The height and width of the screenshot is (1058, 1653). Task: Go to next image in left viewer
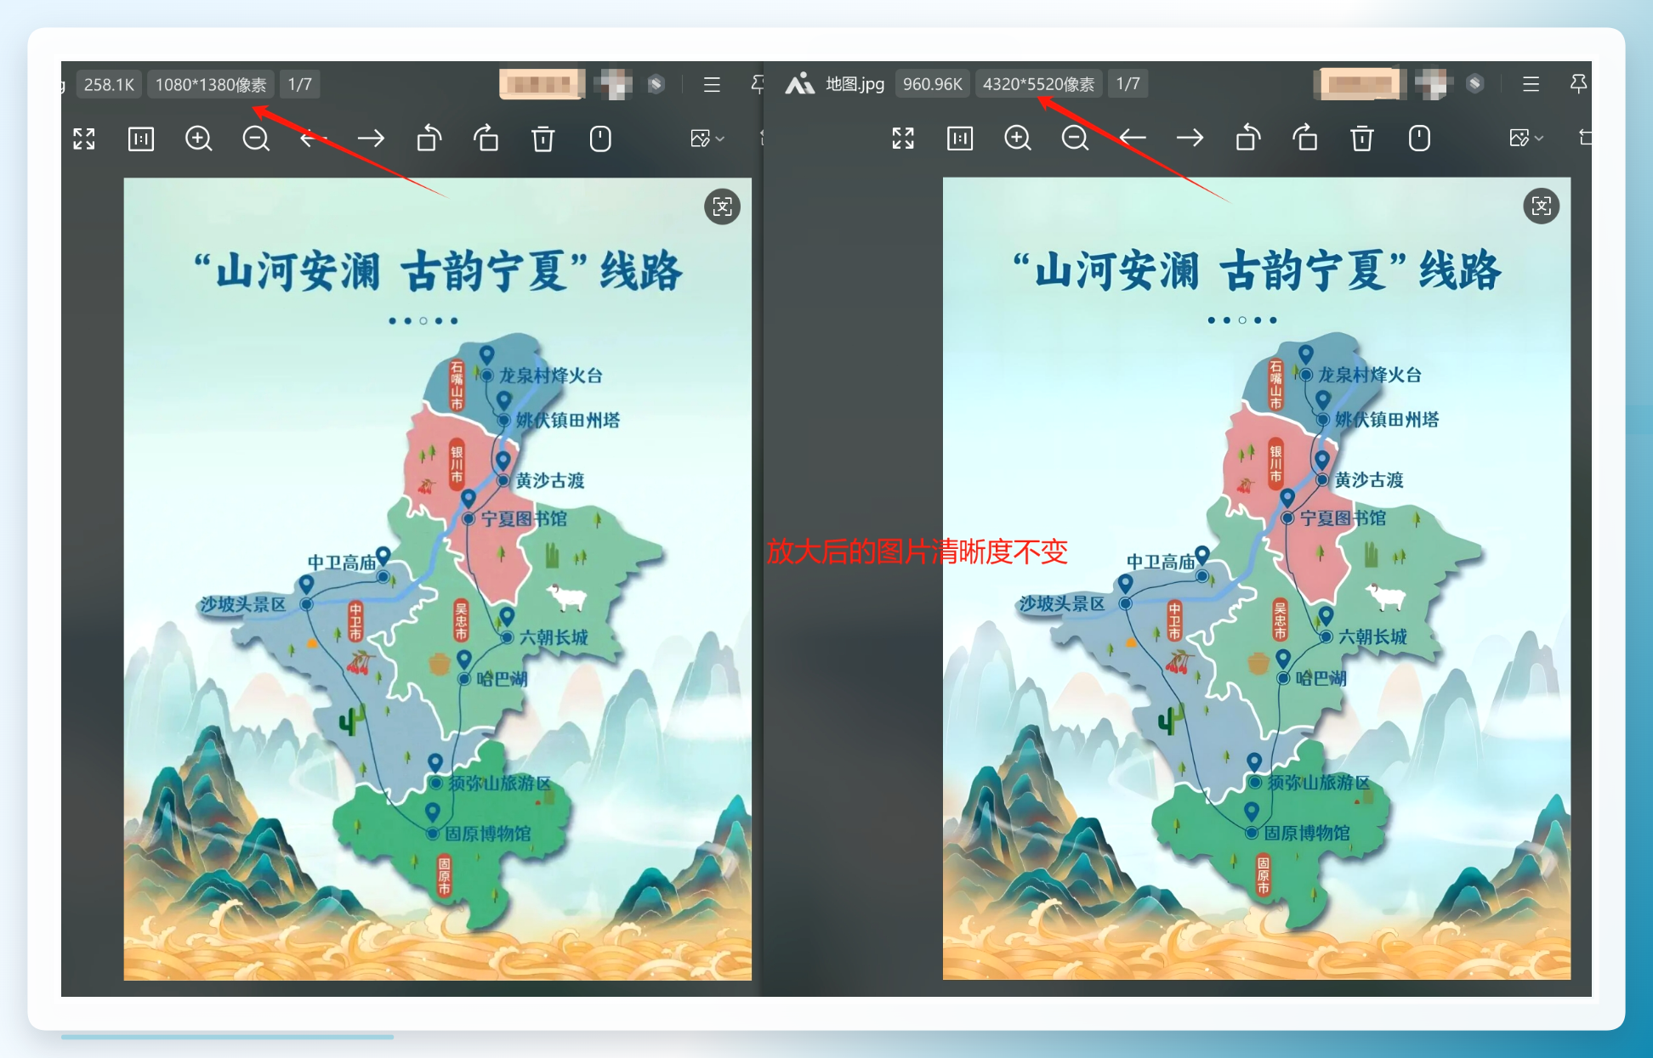[x=371, y=139]
